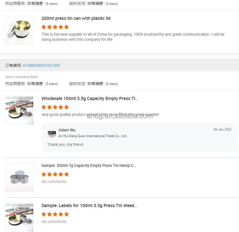This screenshot has height=232, width=239.
Task: Open Sample: Labels for 100ml 3.5g title
Action: (89, 206)
